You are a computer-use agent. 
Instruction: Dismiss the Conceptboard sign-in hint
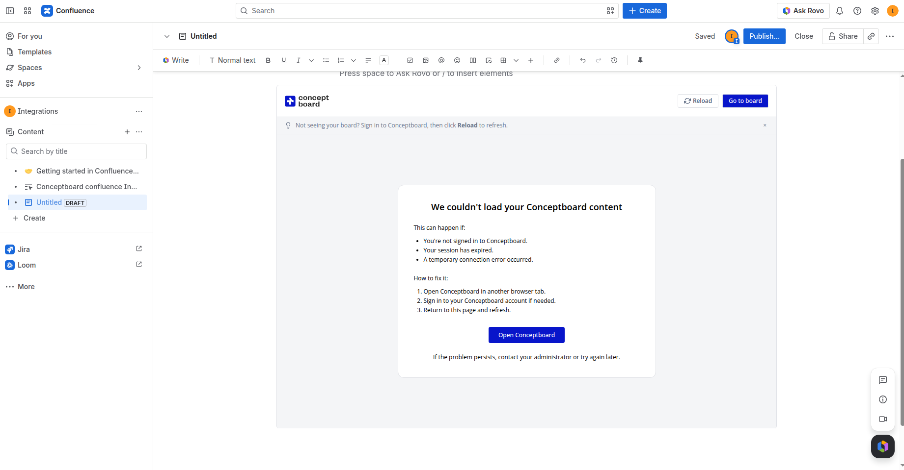coord(765,125)
